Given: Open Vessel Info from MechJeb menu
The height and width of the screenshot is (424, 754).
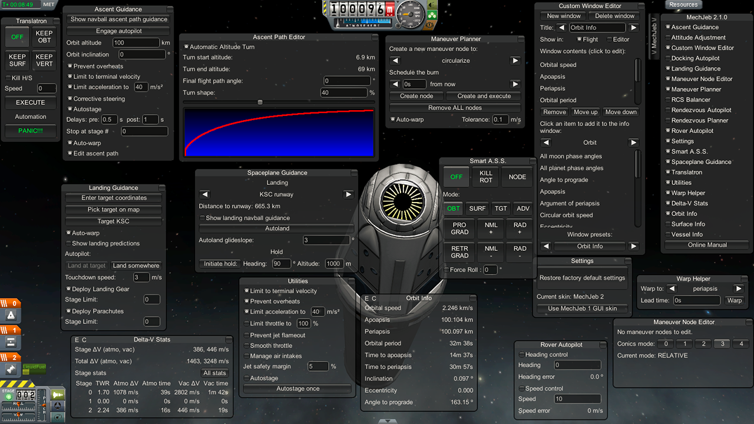Looking at the screenshot, I should pos(684,234).
